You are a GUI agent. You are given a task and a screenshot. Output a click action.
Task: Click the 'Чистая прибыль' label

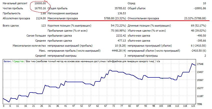pos(13,8)
